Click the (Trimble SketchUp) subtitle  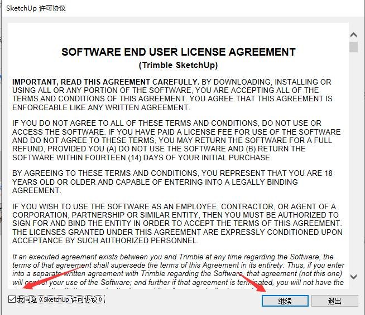click(x=178, y=65)
